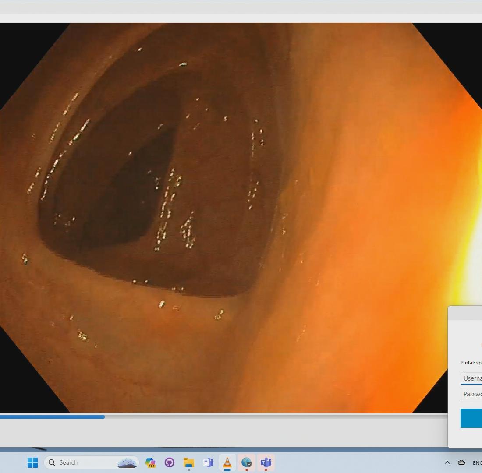
Task: Open File Explorer from the taskbar
Action: click(x=189, y=462)
